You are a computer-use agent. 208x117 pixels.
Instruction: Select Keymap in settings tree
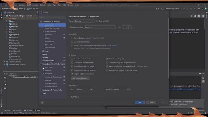[45, 51]
